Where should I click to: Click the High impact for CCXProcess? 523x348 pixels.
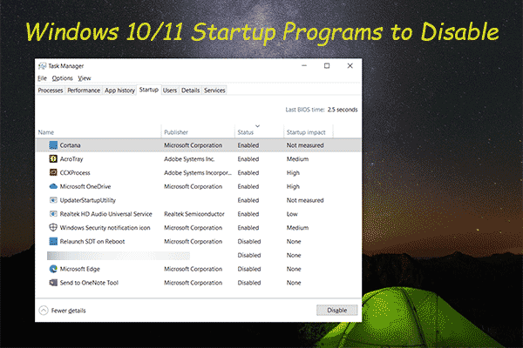pos(293,172)
